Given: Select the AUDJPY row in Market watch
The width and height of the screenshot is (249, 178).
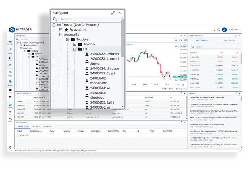Looking at the screenshot, I should click(215, 83).
